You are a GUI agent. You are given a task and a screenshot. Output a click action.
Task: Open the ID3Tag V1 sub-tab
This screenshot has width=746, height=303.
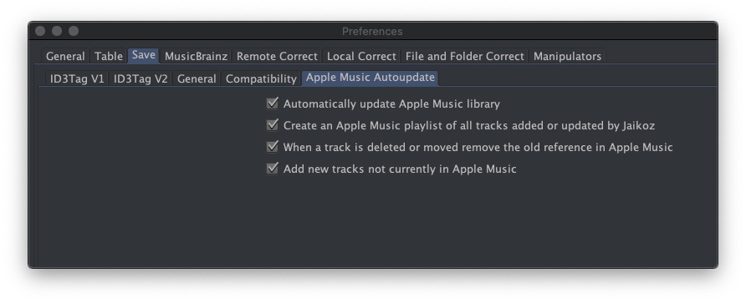tap(77, 78)
